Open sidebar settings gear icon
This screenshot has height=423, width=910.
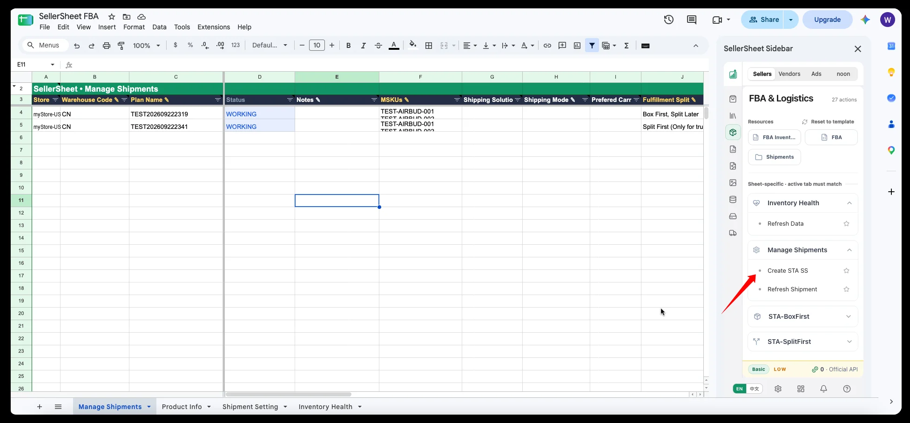tap(778, 389)
